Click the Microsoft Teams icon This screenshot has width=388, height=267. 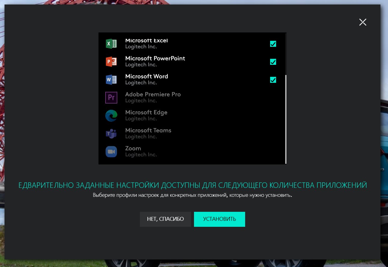111,134
